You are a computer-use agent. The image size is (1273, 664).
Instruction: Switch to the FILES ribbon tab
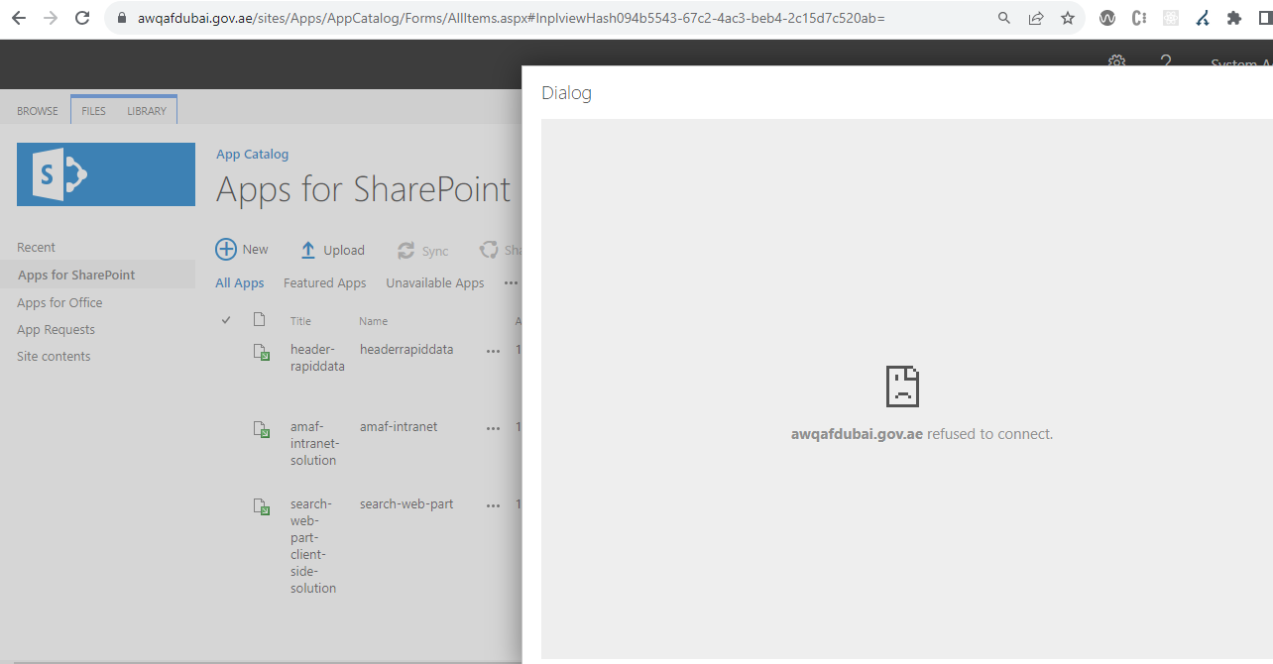click(x=93, y=111)
